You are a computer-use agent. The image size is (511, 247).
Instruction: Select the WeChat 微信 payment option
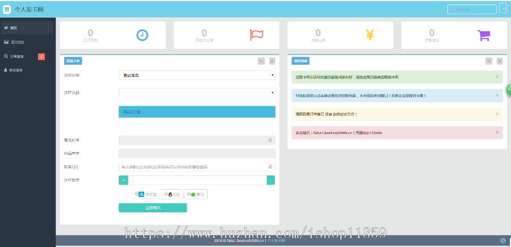[x=196, y=194]
